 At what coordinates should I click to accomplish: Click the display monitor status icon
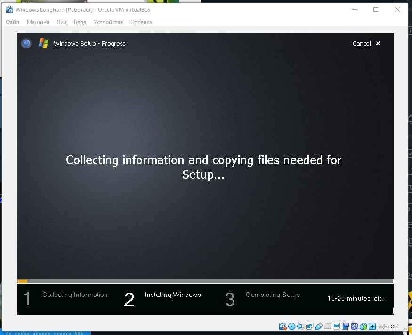point(336,327)
